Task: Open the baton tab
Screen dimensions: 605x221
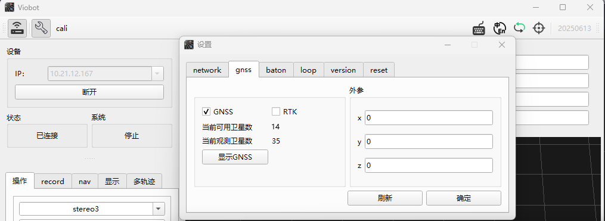Action: coord(276,70)
